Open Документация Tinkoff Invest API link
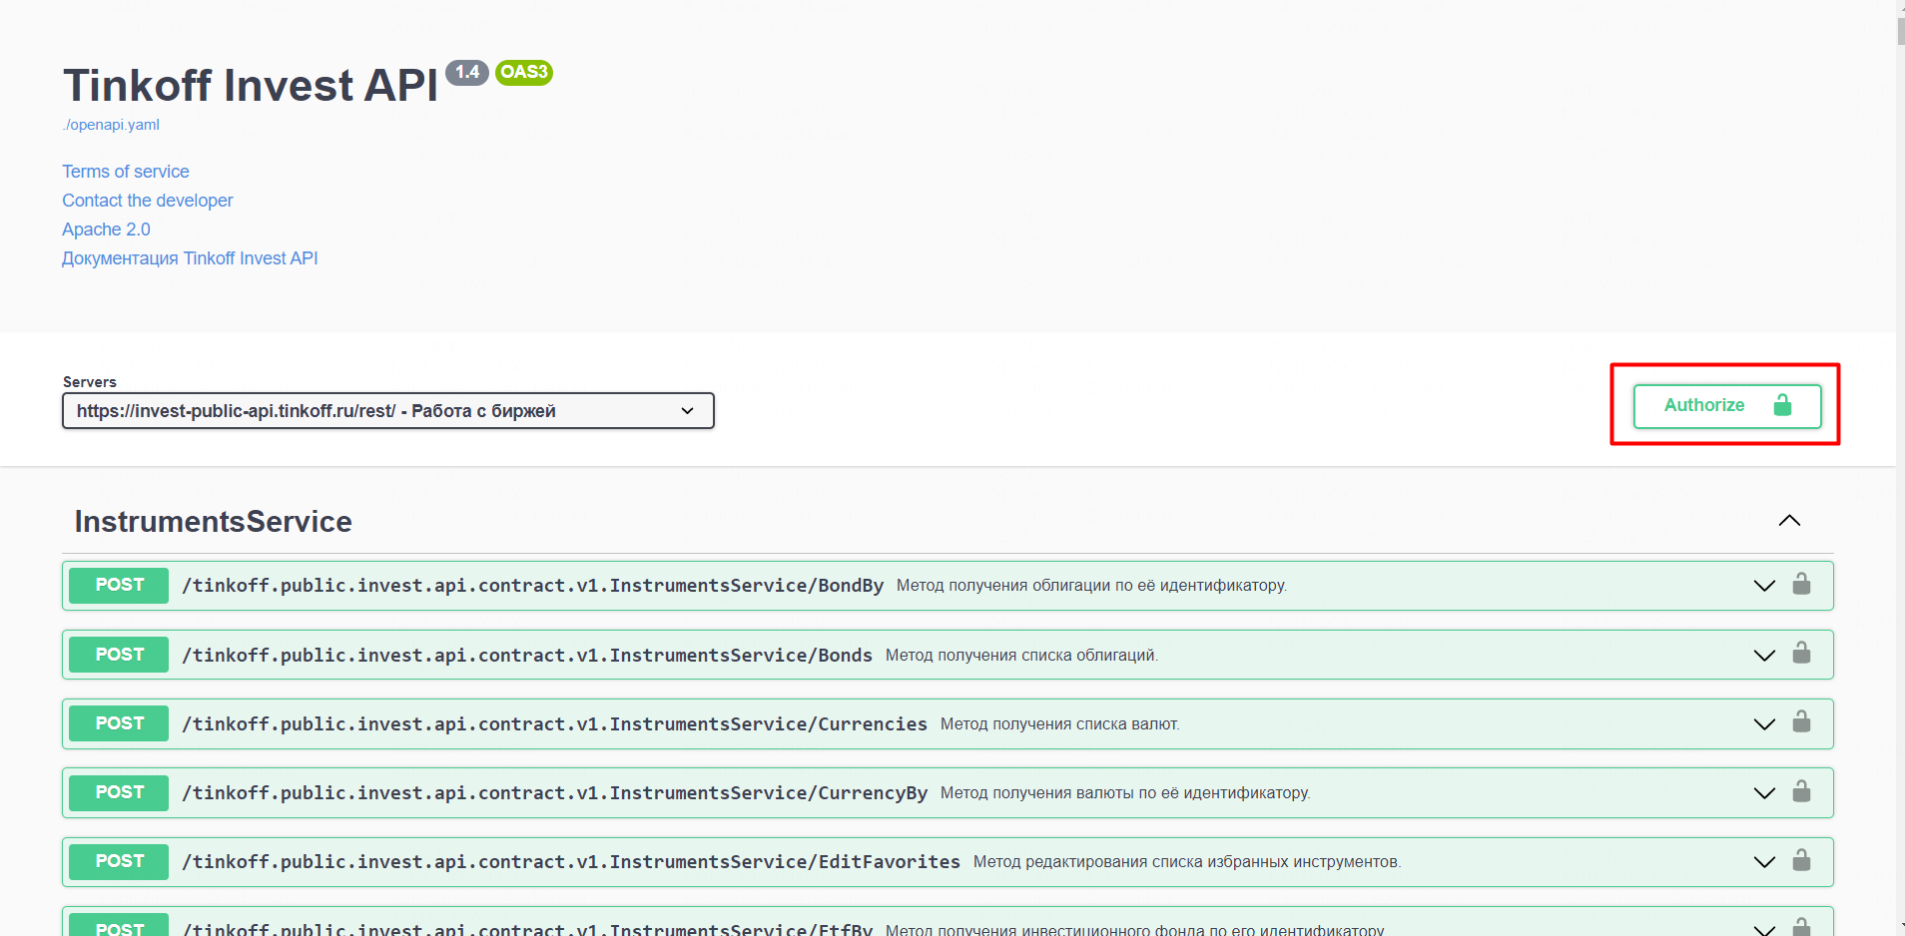Image resolution: width=1905 pixels, height=936 pixels. (190, 258)
